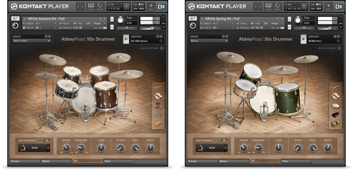Select the tambourine icon in Spring Kit sidebar

pos(336,106)
